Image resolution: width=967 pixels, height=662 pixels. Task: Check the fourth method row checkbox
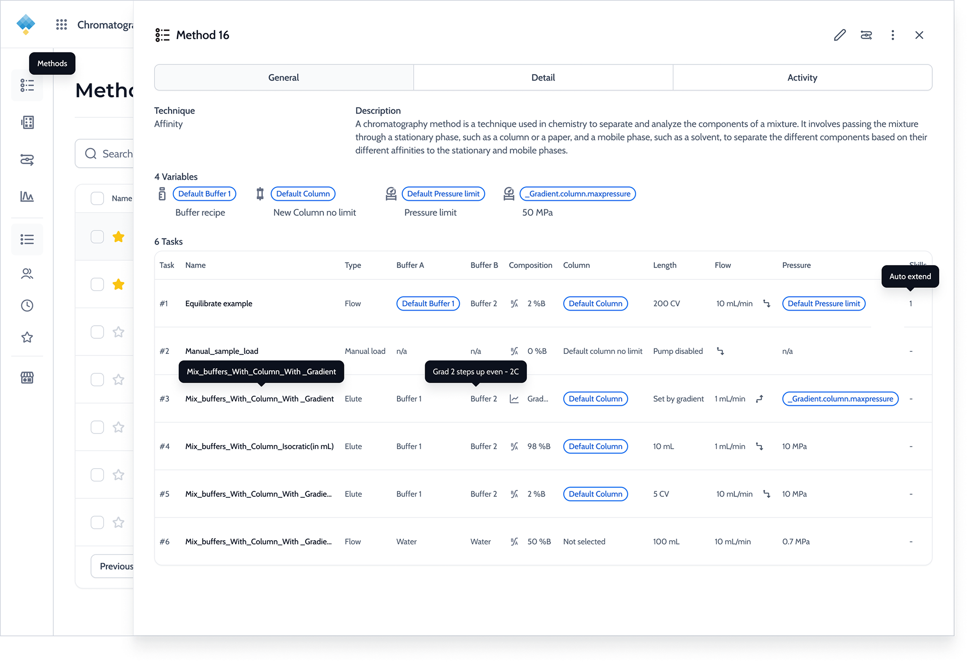click(97, 380)
